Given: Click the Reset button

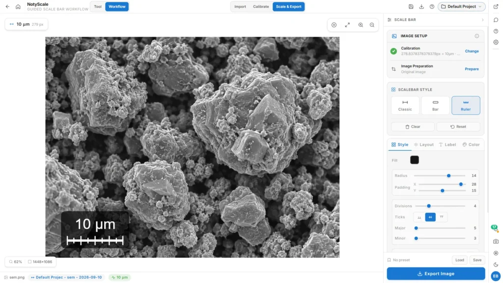Looking at the screenshot, I should tap(458, 127).
